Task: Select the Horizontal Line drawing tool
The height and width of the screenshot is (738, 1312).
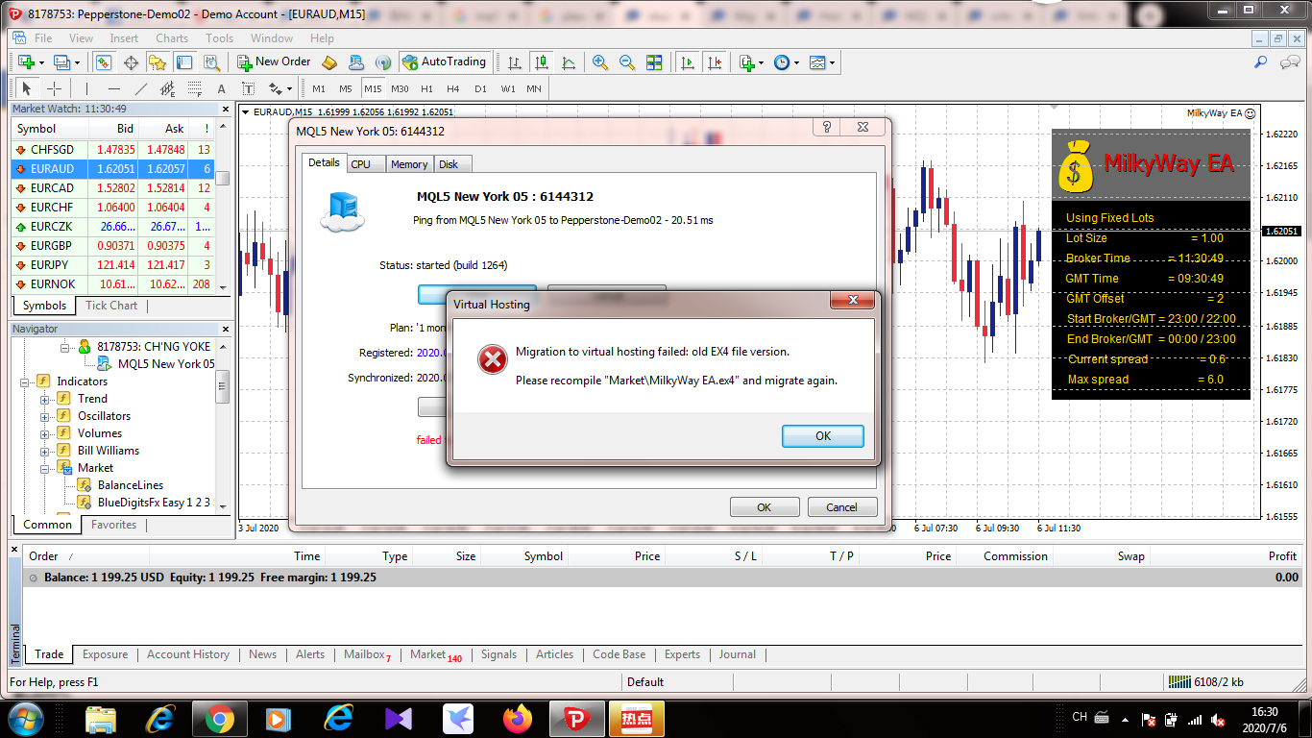Action: coord(114,88)
